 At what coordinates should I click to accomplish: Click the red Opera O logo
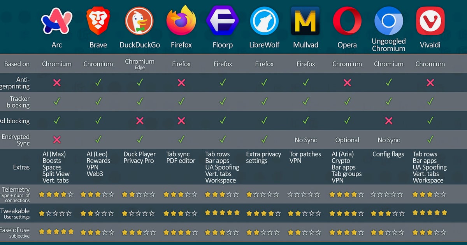pos(347,21)
